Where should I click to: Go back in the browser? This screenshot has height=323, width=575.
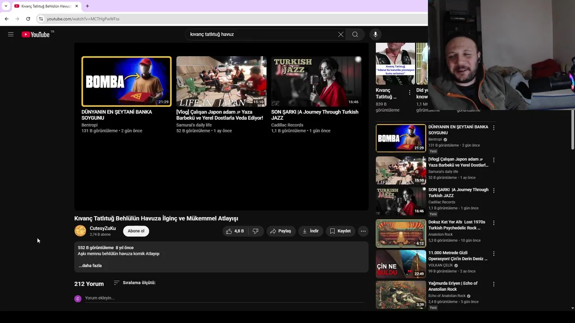[x=6, y=19]
